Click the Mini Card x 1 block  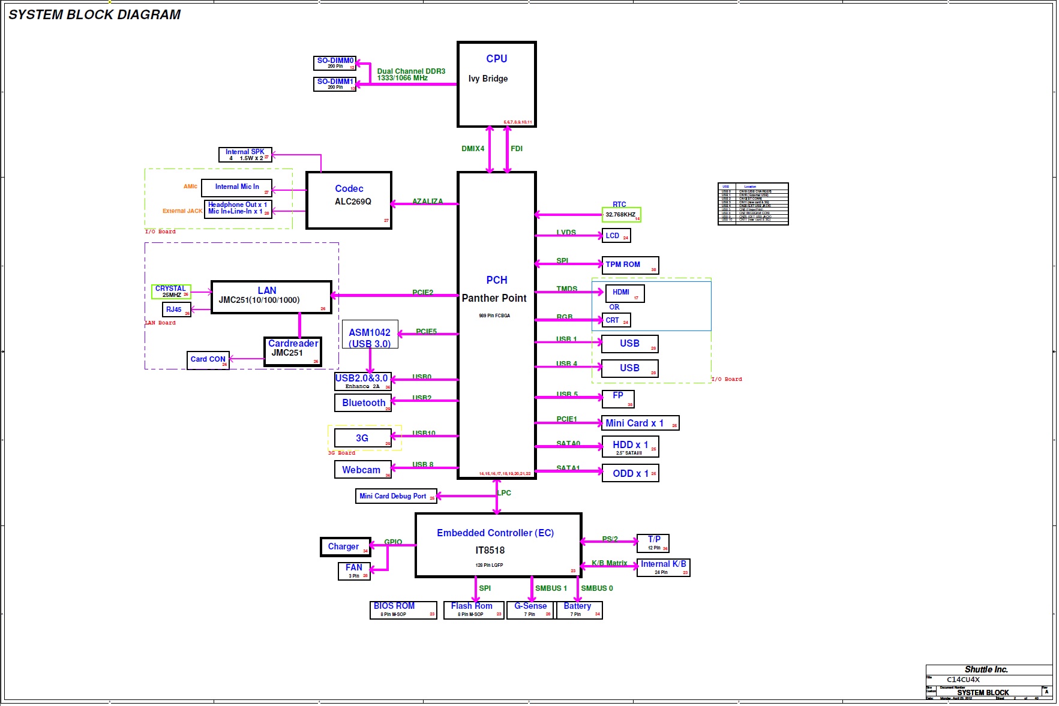click(640, 423)
